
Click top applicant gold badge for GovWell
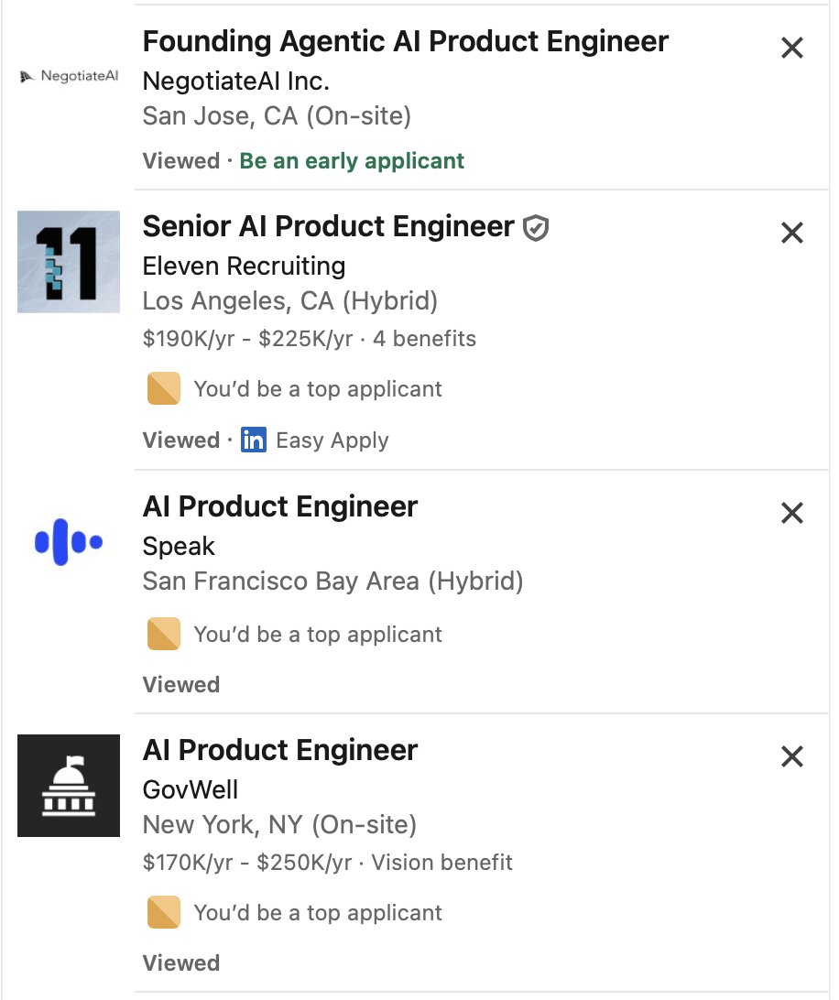click(163, 912)
